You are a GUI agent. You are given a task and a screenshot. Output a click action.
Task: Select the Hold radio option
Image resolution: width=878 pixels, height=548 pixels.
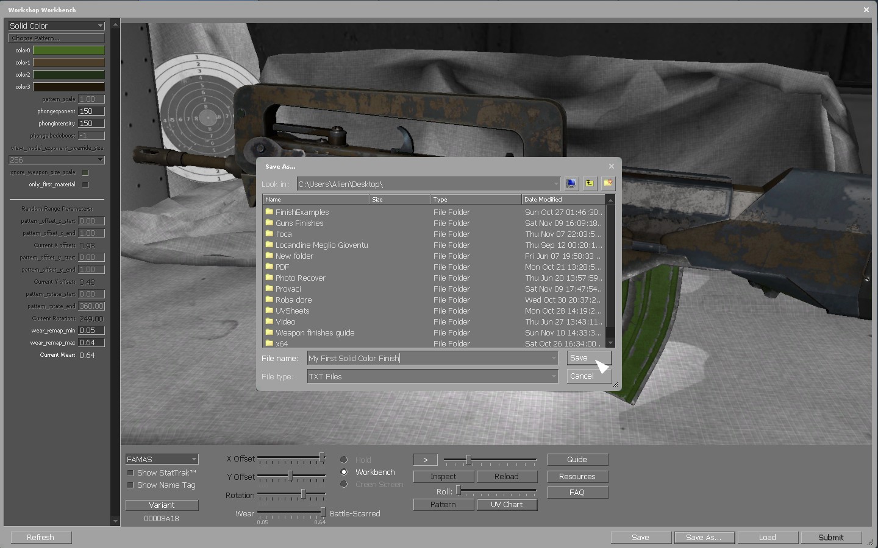coord(344,460)
